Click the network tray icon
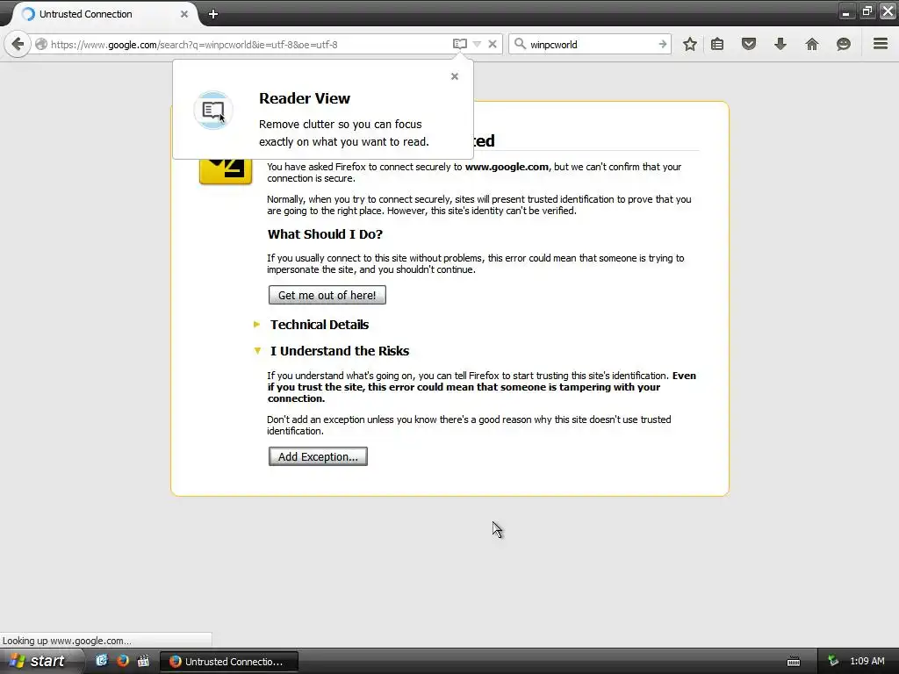The height and width of the screenshot is (674, 899). 834,662
